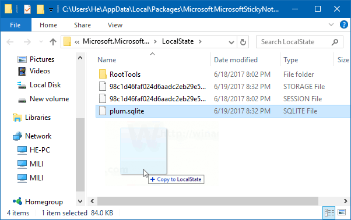
Task: Open Pictures in the navigation pane
Action: click(42, 59)
